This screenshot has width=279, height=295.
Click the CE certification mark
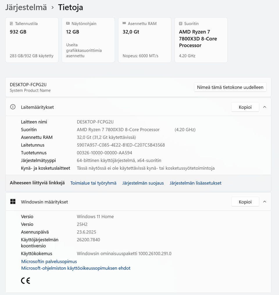[26, 280]
